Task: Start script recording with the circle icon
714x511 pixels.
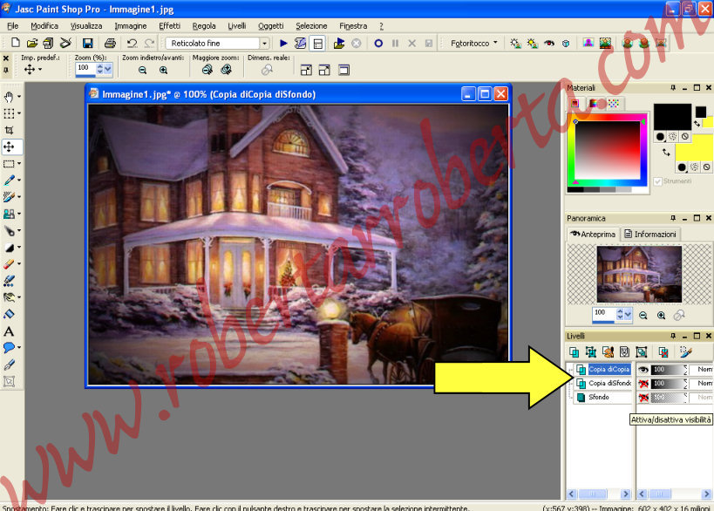Action: (x=378, y=43)
